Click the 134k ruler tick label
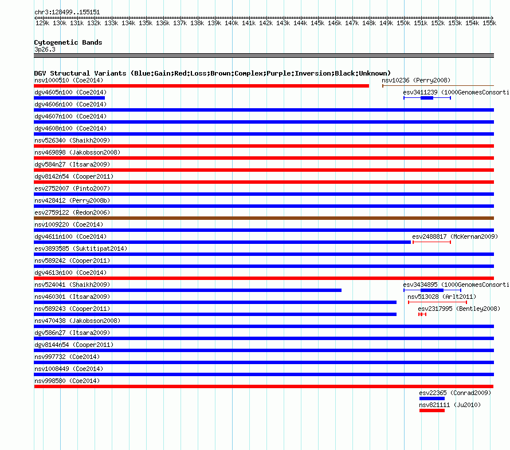510x450 pixels. tap(128, 23)
